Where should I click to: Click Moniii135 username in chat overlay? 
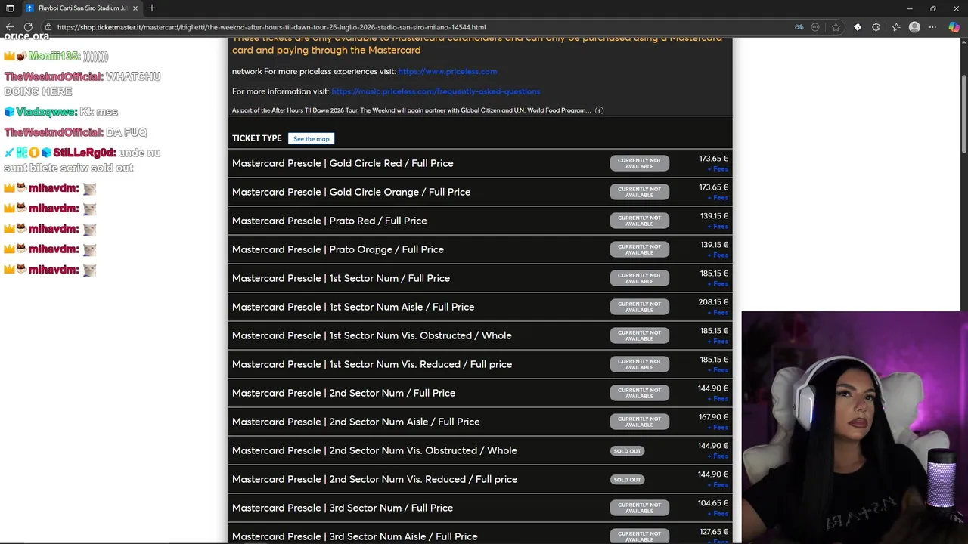coord(54,57)
